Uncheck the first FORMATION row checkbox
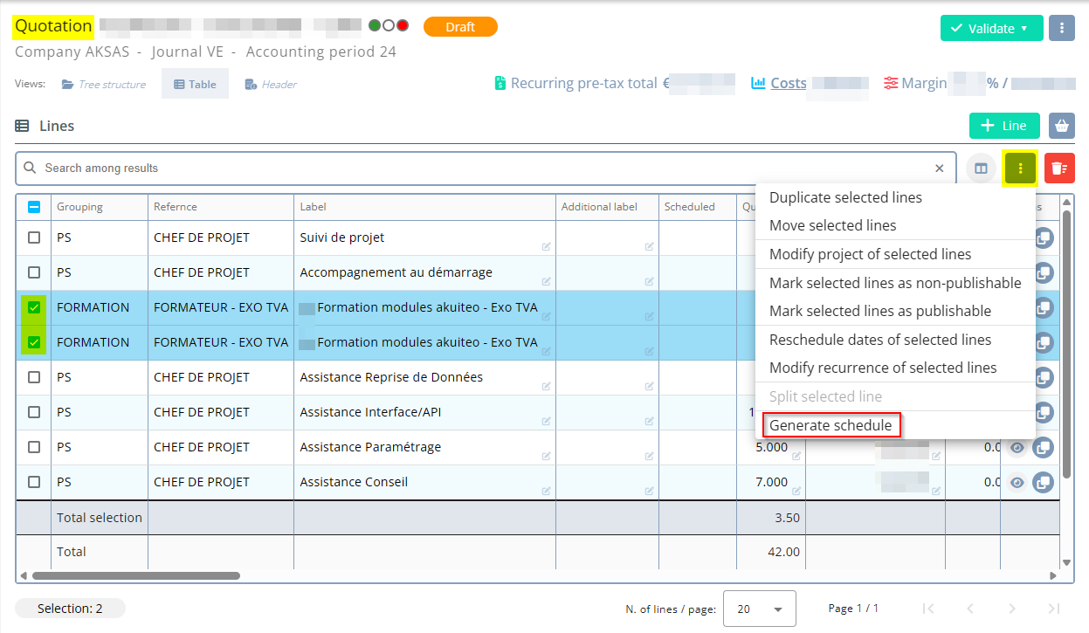This screenshot has height=633, width=1089. tap(34, 307)
